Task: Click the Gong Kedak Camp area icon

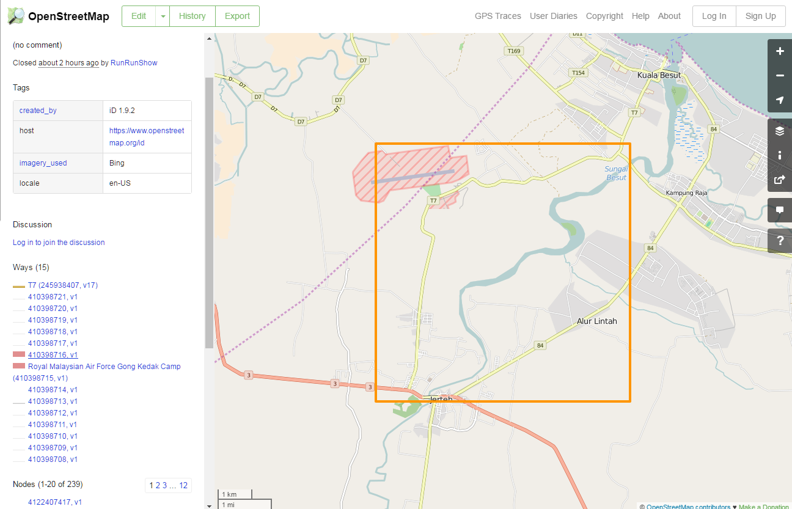Action: tap(19, 366)
